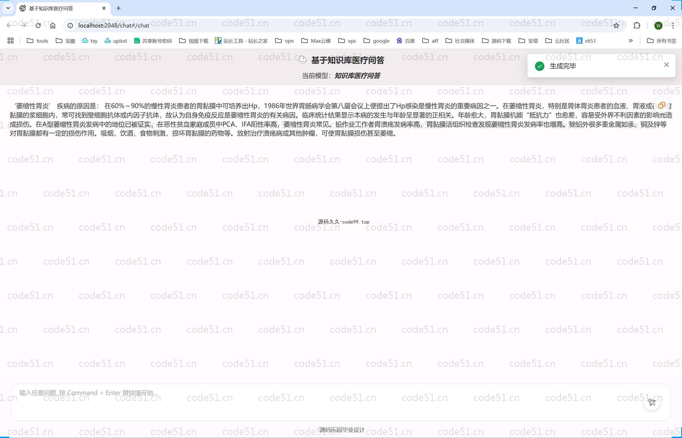Open the extensions puzzle icon
The width and height of the screenshot is (682, 438).
[x=637, y=26]
